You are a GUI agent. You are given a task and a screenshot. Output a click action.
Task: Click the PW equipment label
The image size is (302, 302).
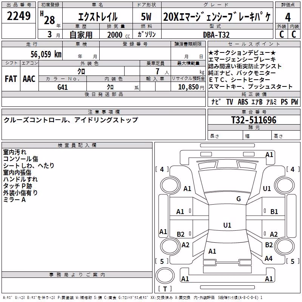pos(294,102)
